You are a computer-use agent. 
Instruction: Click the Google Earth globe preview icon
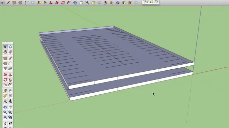click(x=118, y=2)
